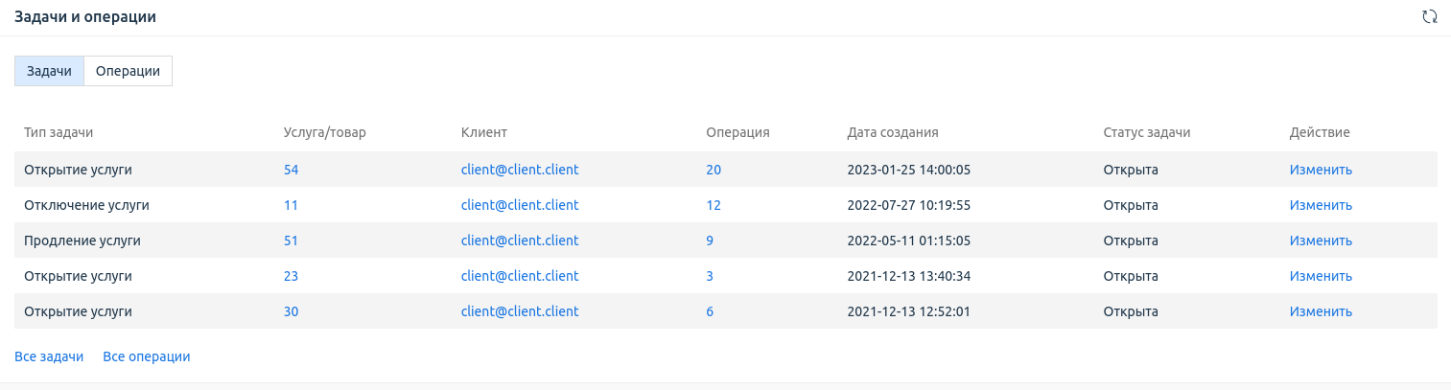Open service link 51

point(291,241)
